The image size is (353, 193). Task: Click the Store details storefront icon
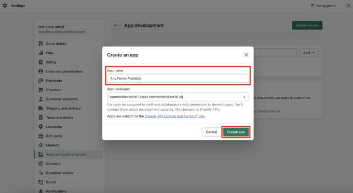40,44
